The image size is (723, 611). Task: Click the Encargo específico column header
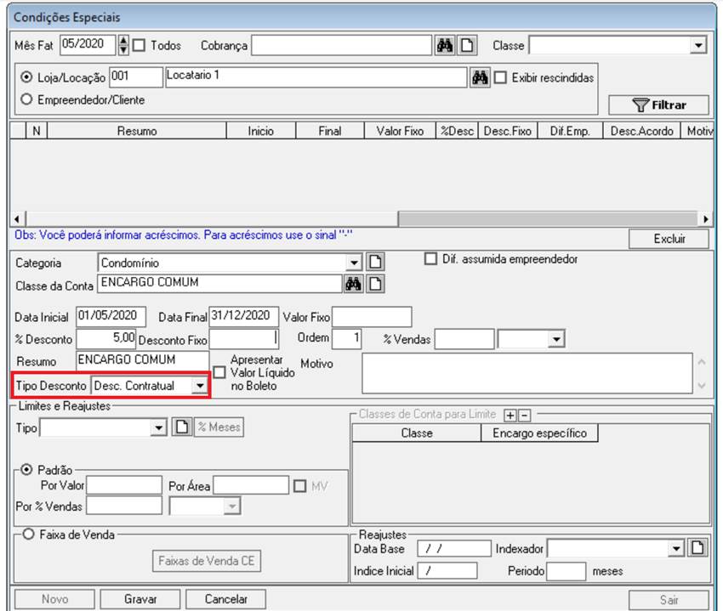coord(539,433)
